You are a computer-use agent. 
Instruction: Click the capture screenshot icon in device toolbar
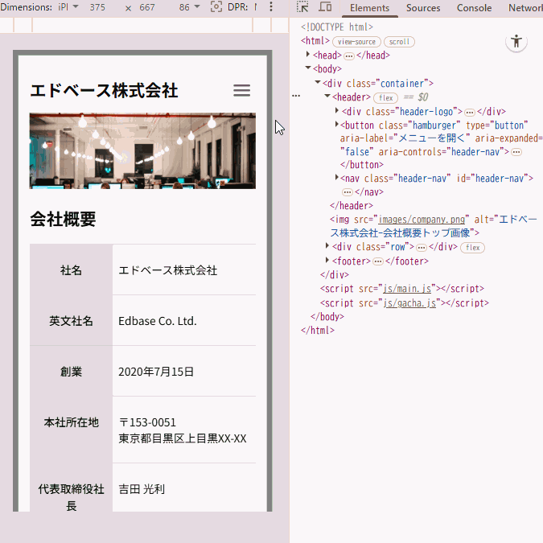pyautogui.click(x=216, y=6)
